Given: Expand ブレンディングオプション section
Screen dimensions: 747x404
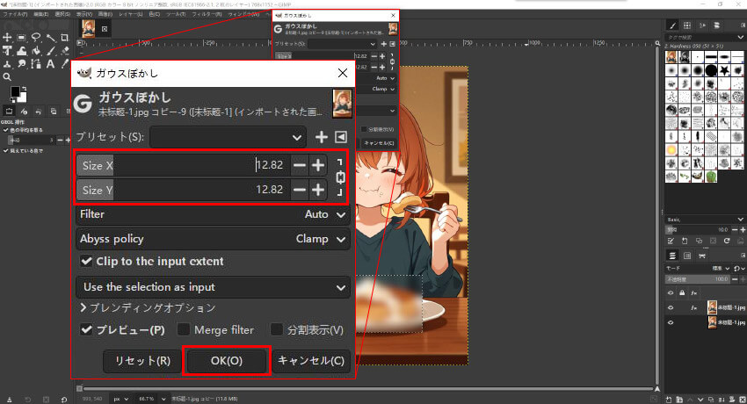Looking at the screenshot, I should pos(149,308).
